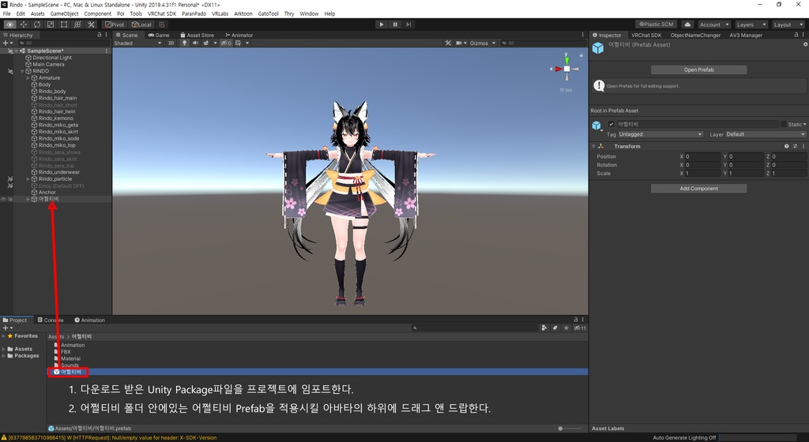This screenshot has width=809, height=442.
Task: Click the cloud services icon
Action: pyautogui.click(x=688, y=24)
